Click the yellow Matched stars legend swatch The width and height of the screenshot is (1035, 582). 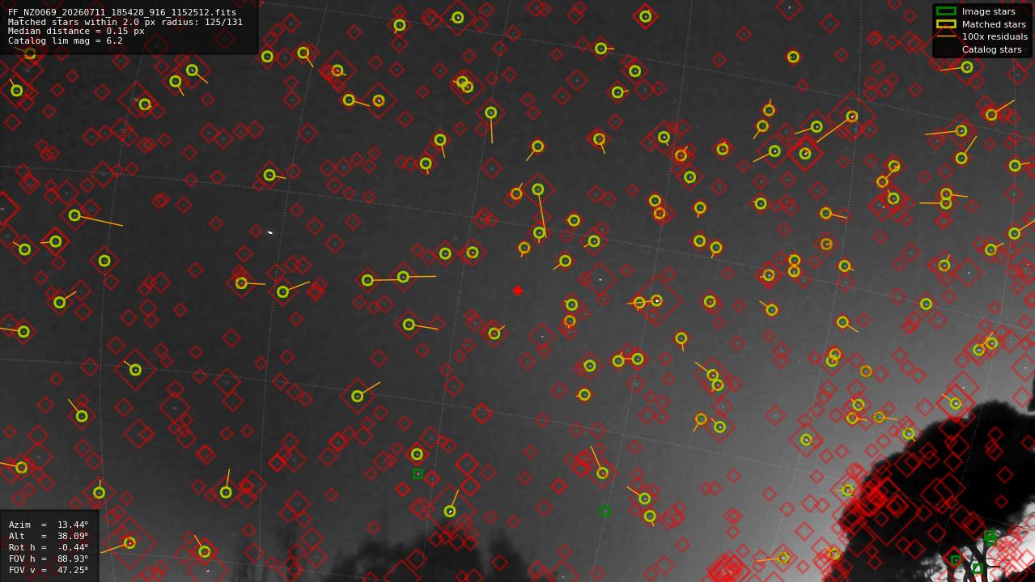click(945, 24)
